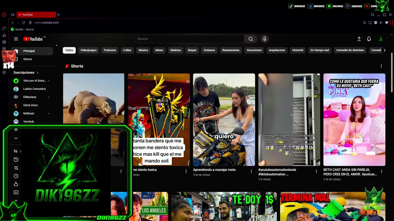Open liked videos thumbs-up icon
This screenshot has height=221, width=394.
click(x=16, y=184)
